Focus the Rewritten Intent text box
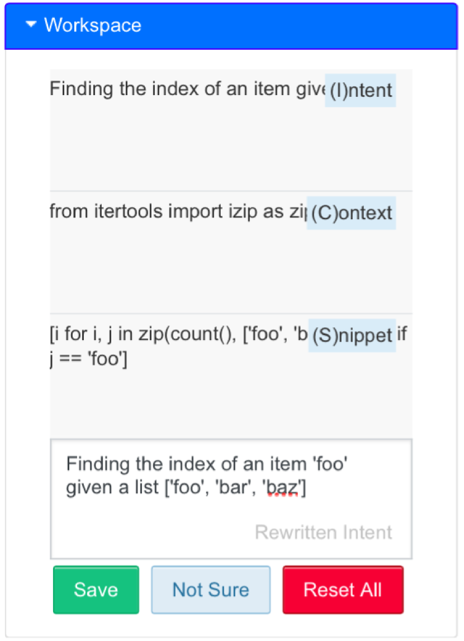Screen dimensions: 464x641 (x=231, y=509)
